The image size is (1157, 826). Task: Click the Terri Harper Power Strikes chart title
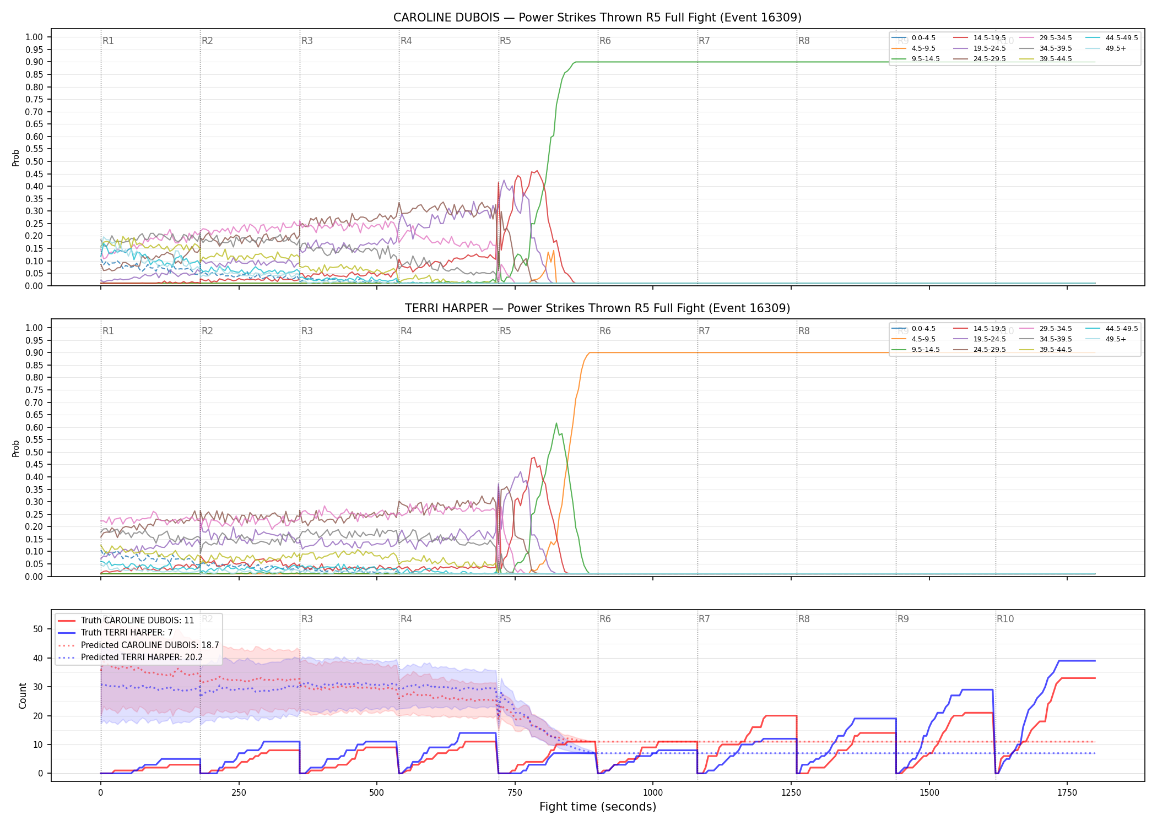click(x=597, y=308)
